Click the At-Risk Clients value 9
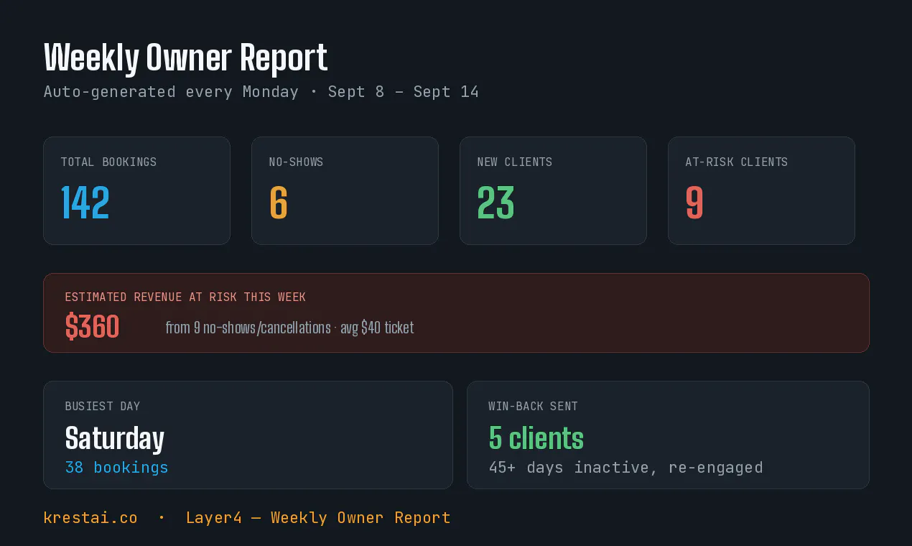This screenshot has height=546, width=912. click(x=694, y=203)
